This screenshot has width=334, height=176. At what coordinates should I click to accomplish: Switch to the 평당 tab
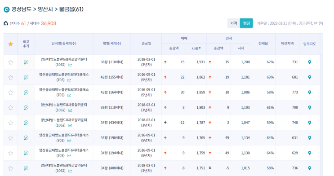[246, 23]
